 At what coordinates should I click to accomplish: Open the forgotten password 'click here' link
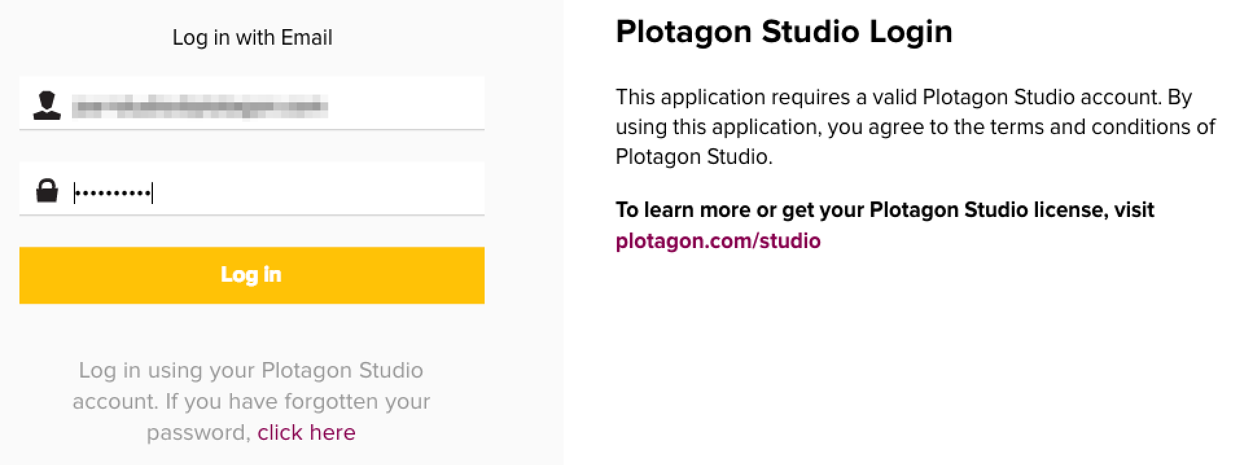pyautogui.click(x=306, y=432)
